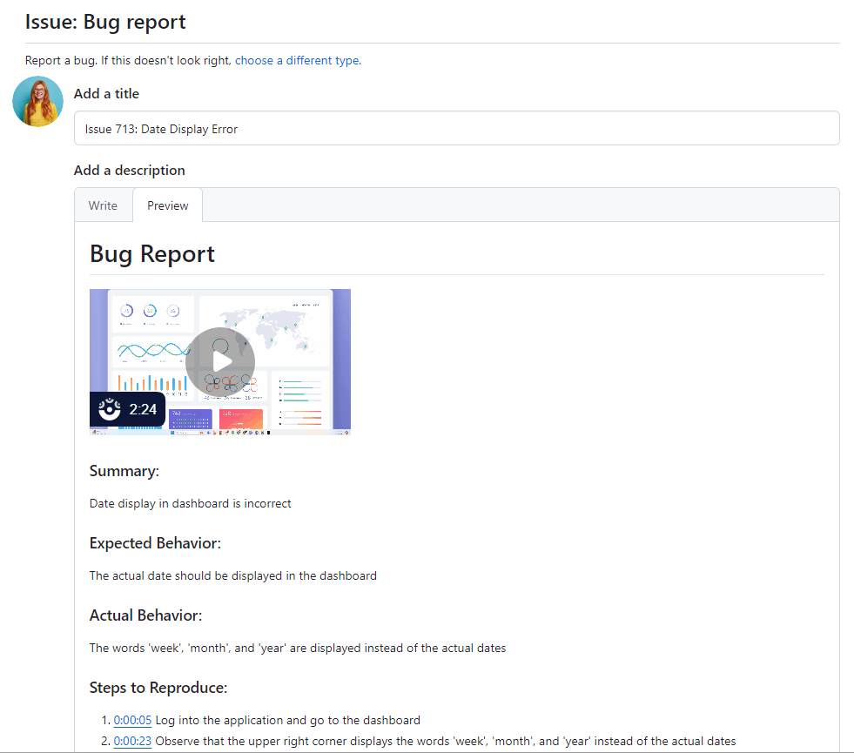Click the 'Bug Report' heading
The image size is (854, 753).
[152, 253]
